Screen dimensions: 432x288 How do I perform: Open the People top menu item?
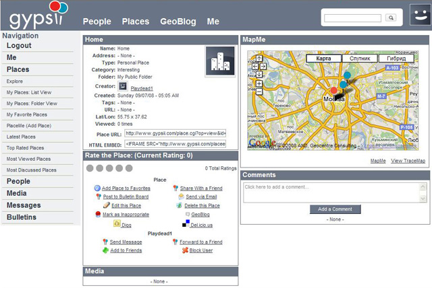(x=97, y=22)
